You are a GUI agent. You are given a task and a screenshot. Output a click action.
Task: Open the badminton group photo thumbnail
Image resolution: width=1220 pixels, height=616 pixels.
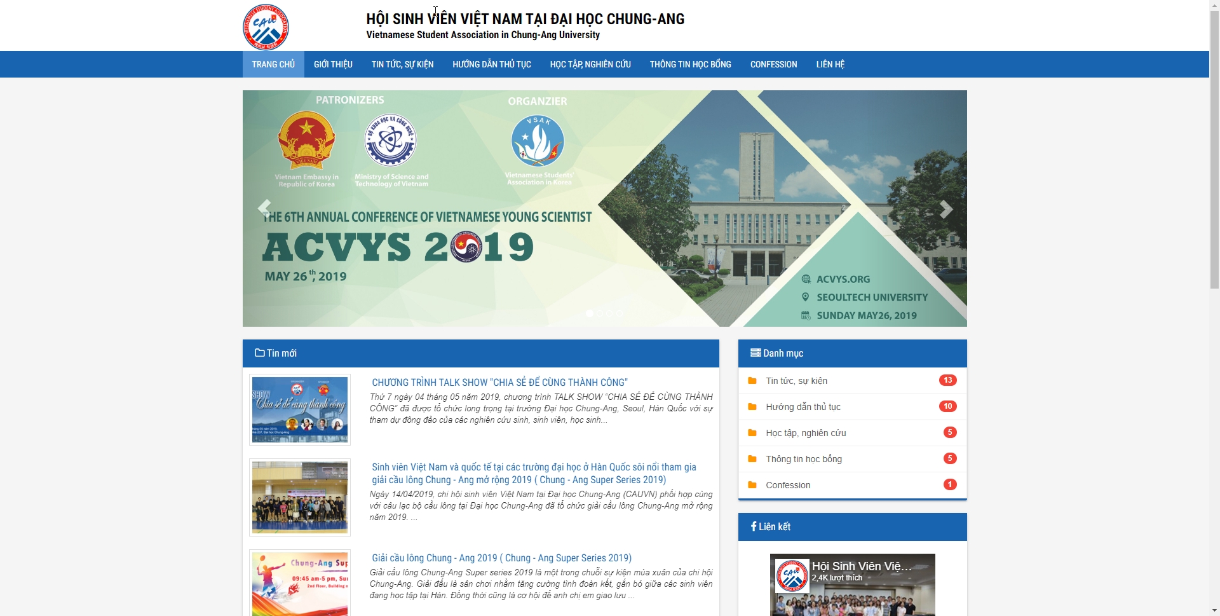click(x=300, y=497)
